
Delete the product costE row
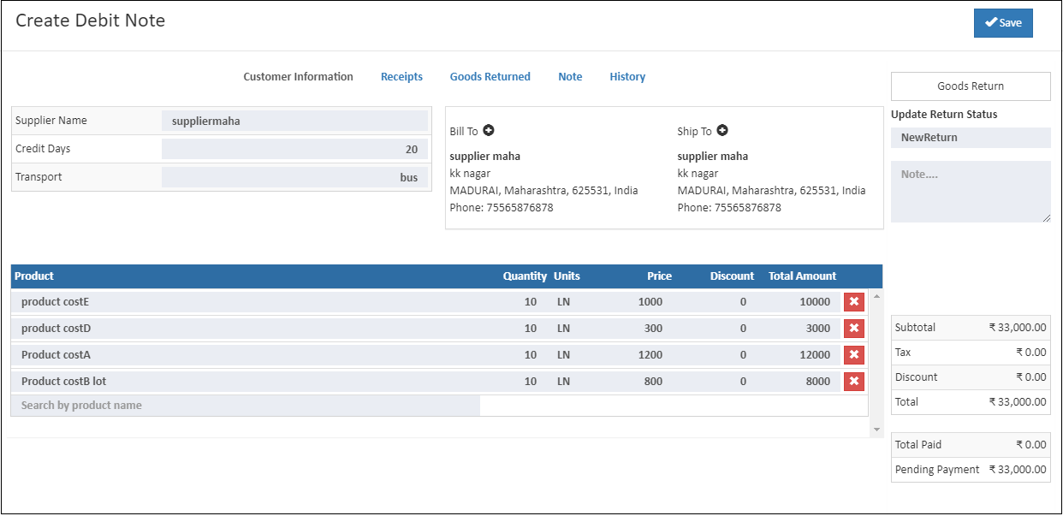pos(853,301)
